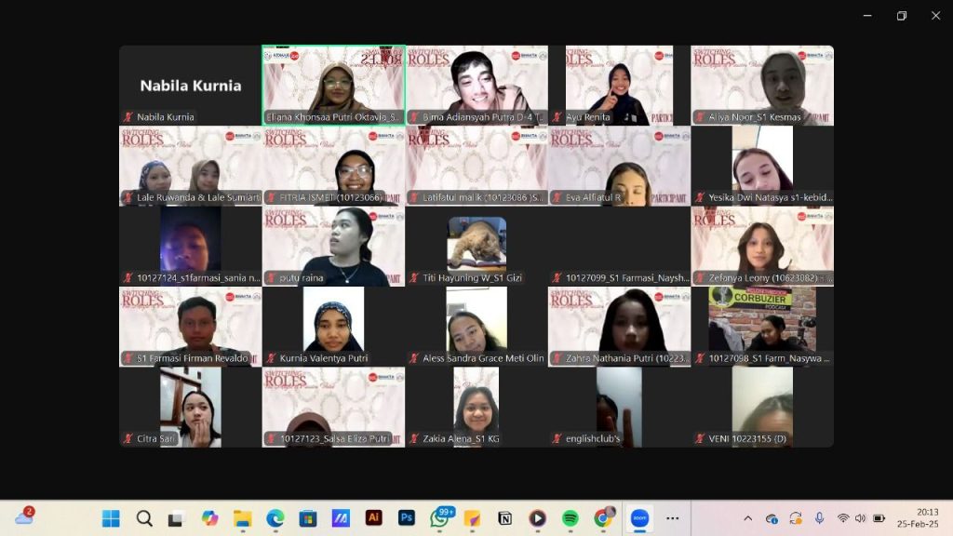Screen dimensions: 953x536
Task: Click the taskbar Search magnifier icon
Action: point(144,518)
